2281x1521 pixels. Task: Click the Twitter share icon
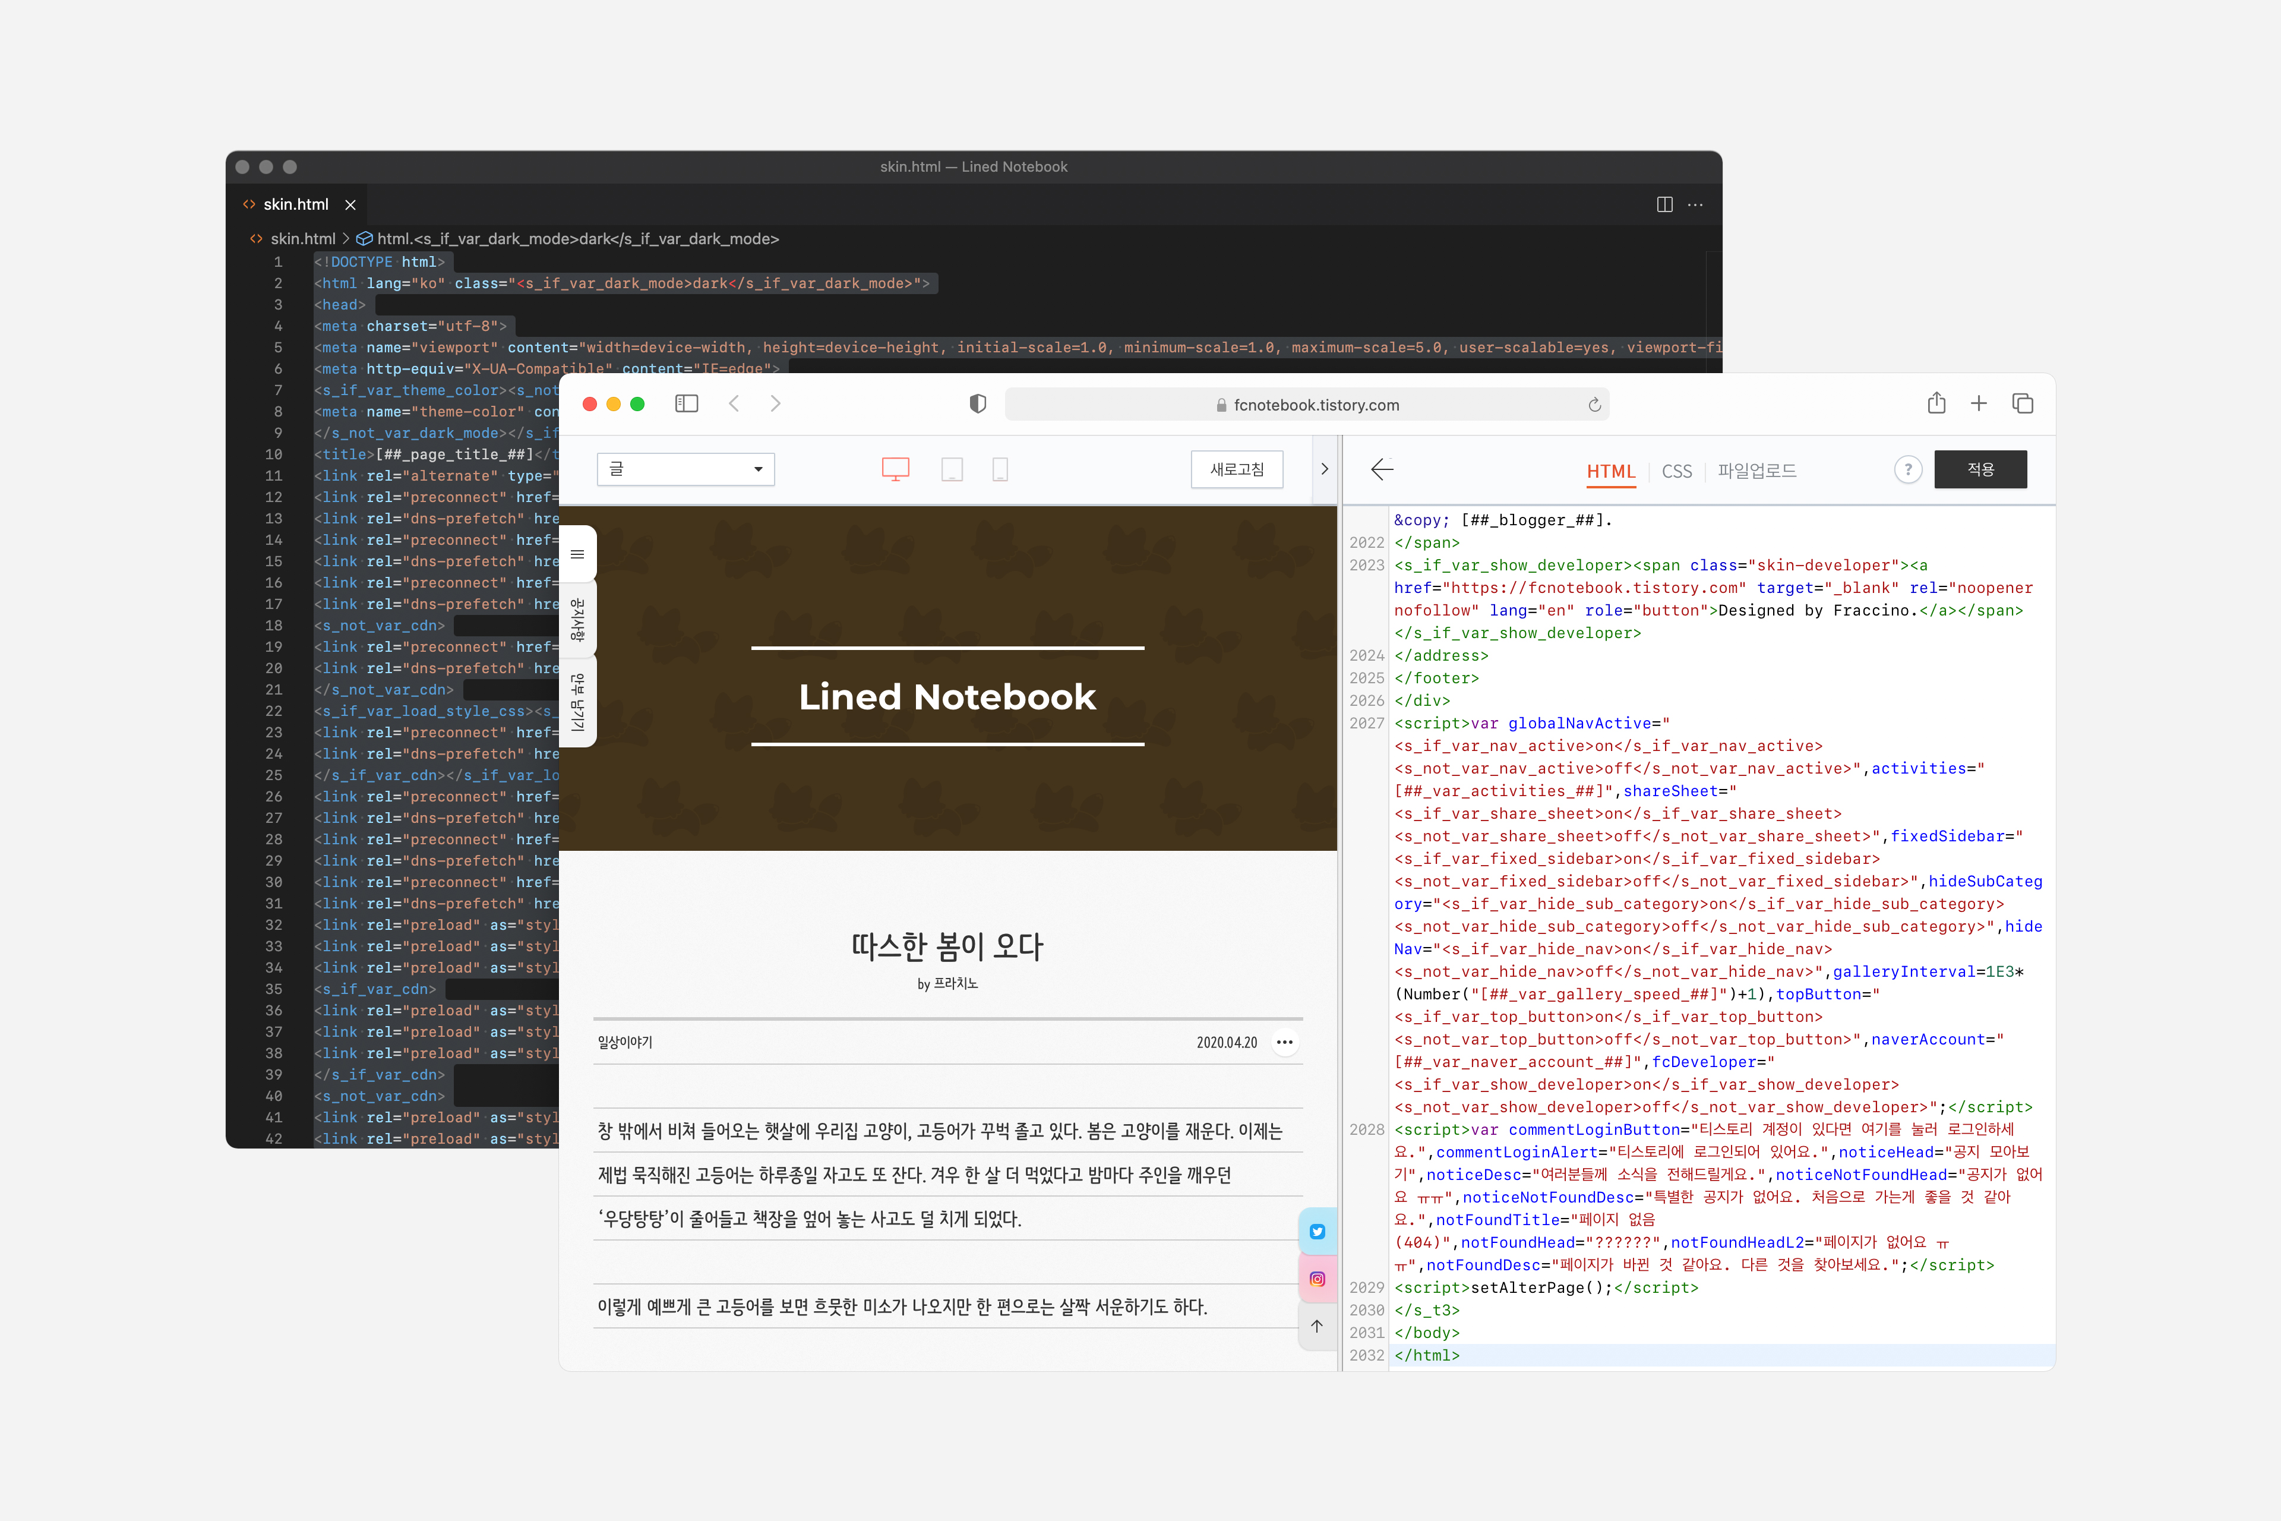click(x=1317, y=1231)
